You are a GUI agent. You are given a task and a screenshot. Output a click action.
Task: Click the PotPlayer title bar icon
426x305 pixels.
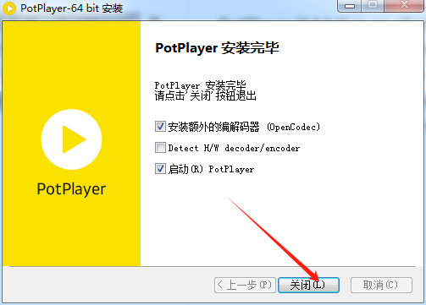(x=9, y=8)
